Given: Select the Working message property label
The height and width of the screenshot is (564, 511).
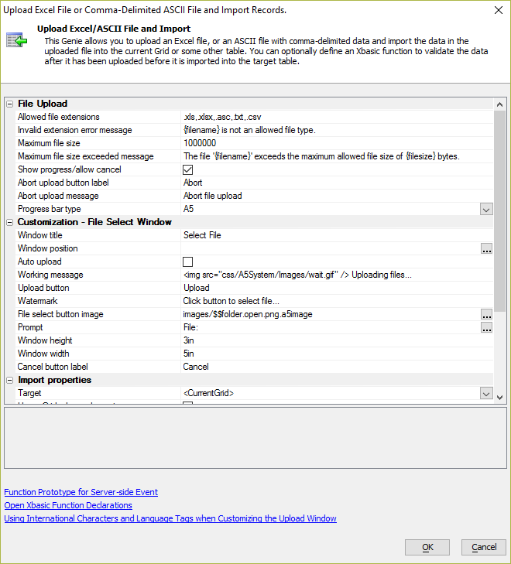Looking at the screenshot, I should 50,275.
